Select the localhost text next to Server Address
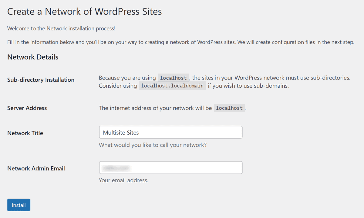The height and width of the screenshot is (218, 364). pyautogui.click(x=229, y=108)
